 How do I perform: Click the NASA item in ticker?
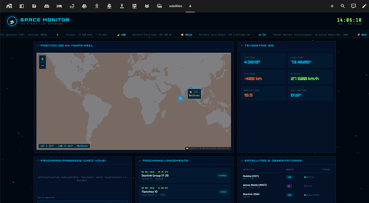click(x=362, y=35)
